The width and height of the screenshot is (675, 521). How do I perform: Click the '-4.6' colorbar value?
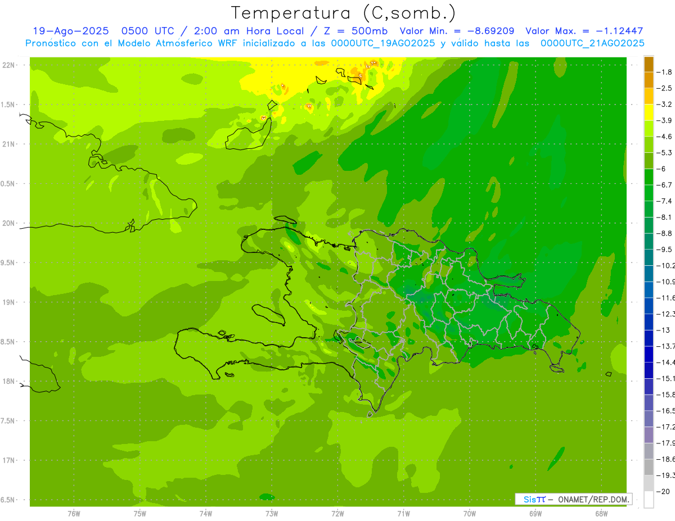click(x=664, y=137)
